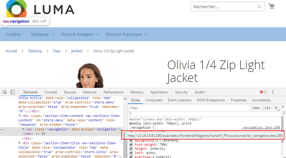The height and width of the screenshot is (158, 286).
Task: Click the background color swatch #f0f0f0
Action: [x=162, y=141]
